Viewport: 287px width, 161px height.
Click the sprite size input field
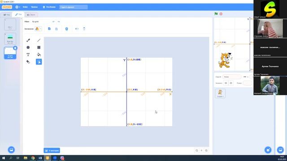tap(248, 83)
